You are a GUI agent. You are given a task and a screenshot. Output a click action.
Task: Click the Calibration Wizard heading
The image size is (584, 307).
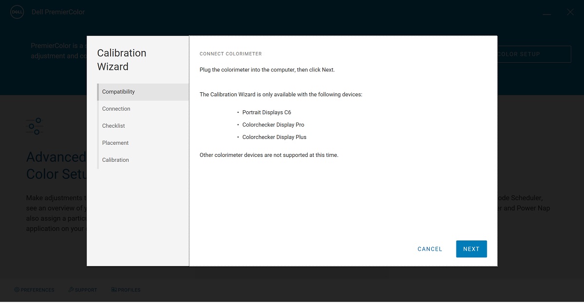(x=122, y=60)
